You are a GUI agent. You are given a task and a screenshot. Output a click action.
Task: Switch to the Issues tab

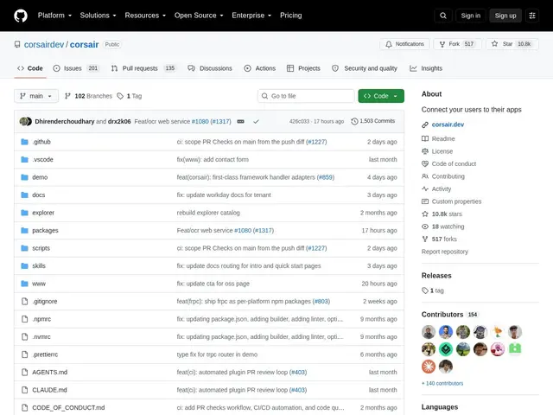[76, 68]
